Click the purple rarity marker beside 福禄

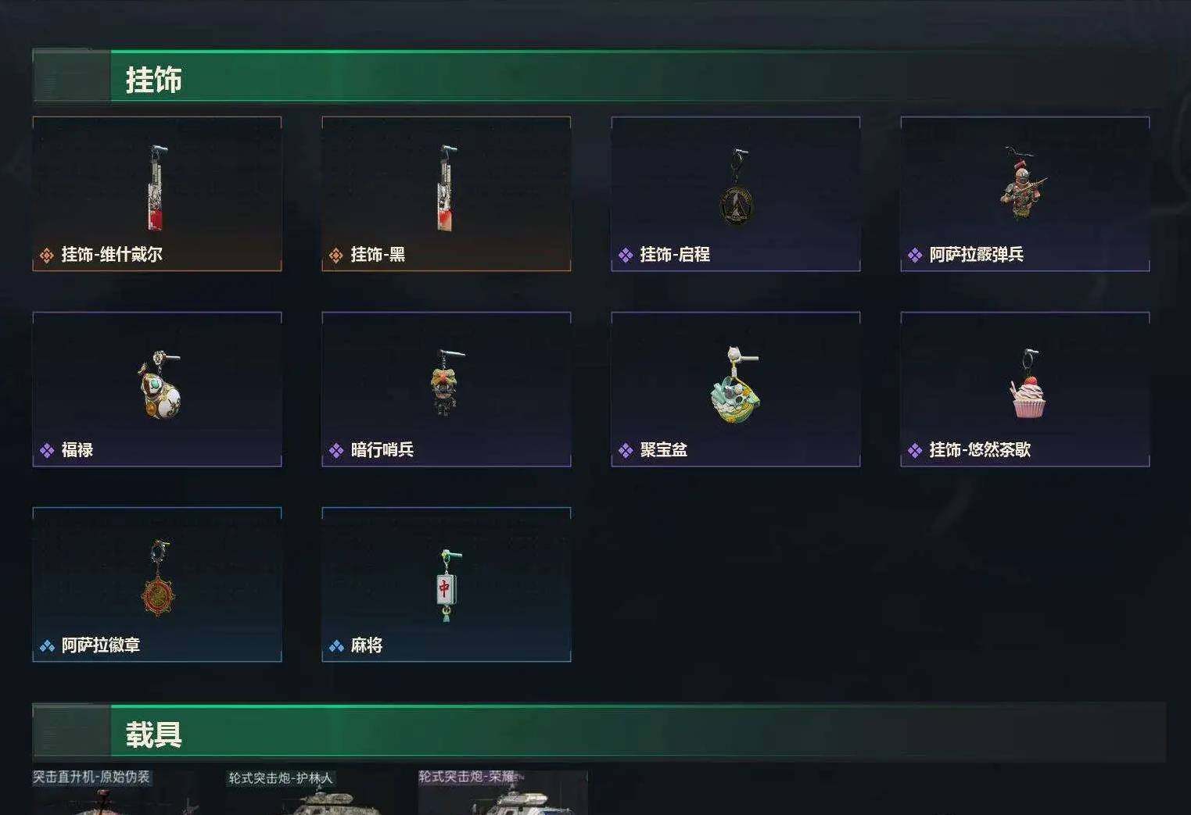47,451
